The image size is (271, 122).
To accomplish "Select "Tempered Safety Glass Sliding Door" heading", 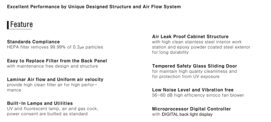I will tap(195, 66).
